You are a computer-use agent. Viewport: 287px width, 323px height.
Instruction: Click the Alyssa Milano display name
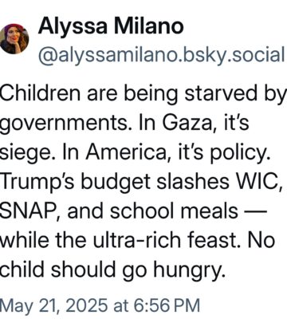click(111, 26)
